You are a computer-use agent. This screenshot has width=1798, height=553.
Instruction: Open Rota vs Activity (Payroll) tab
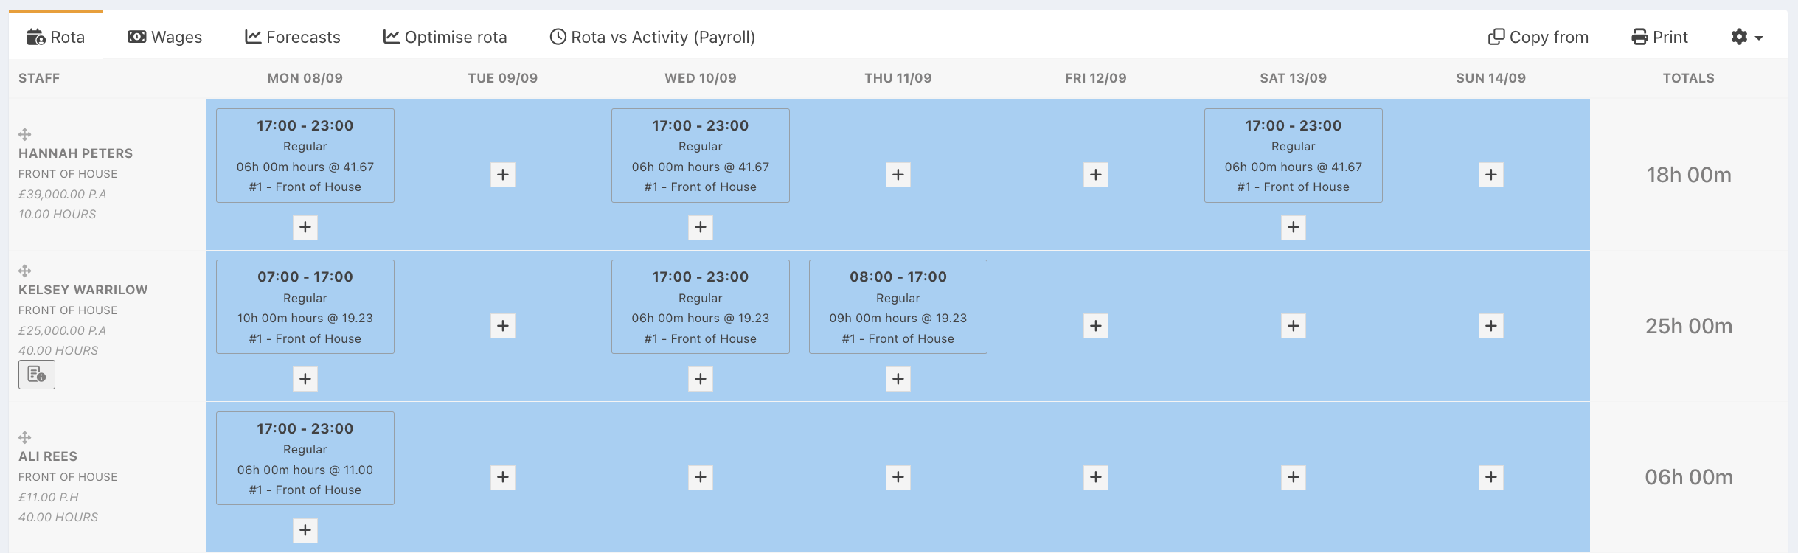[653, 37]
